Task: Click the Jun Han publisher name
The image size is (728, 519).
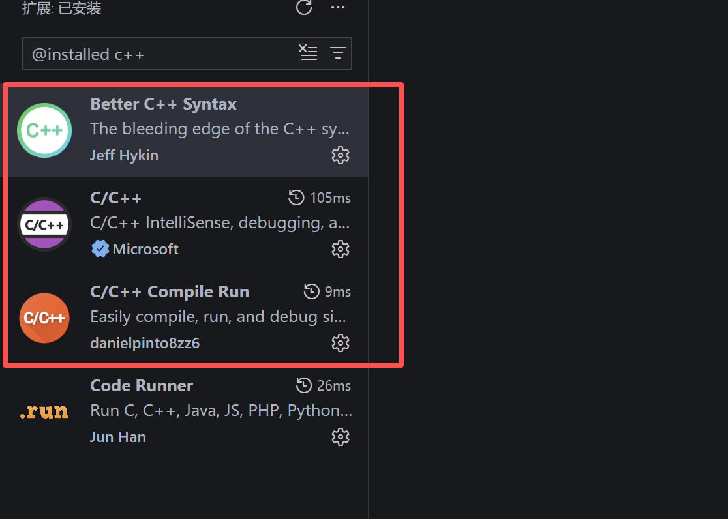Action: coord(118,437)
